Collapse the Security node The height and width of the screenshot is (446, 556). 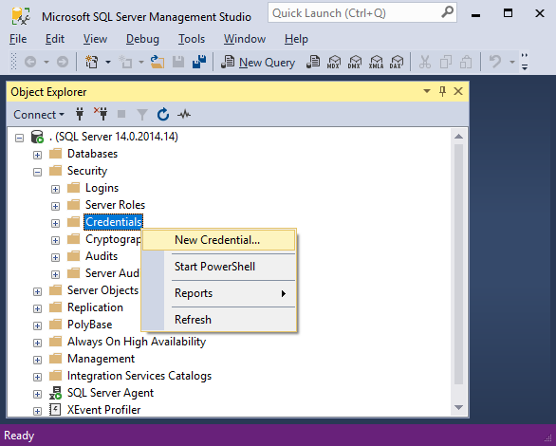point(37,172)
